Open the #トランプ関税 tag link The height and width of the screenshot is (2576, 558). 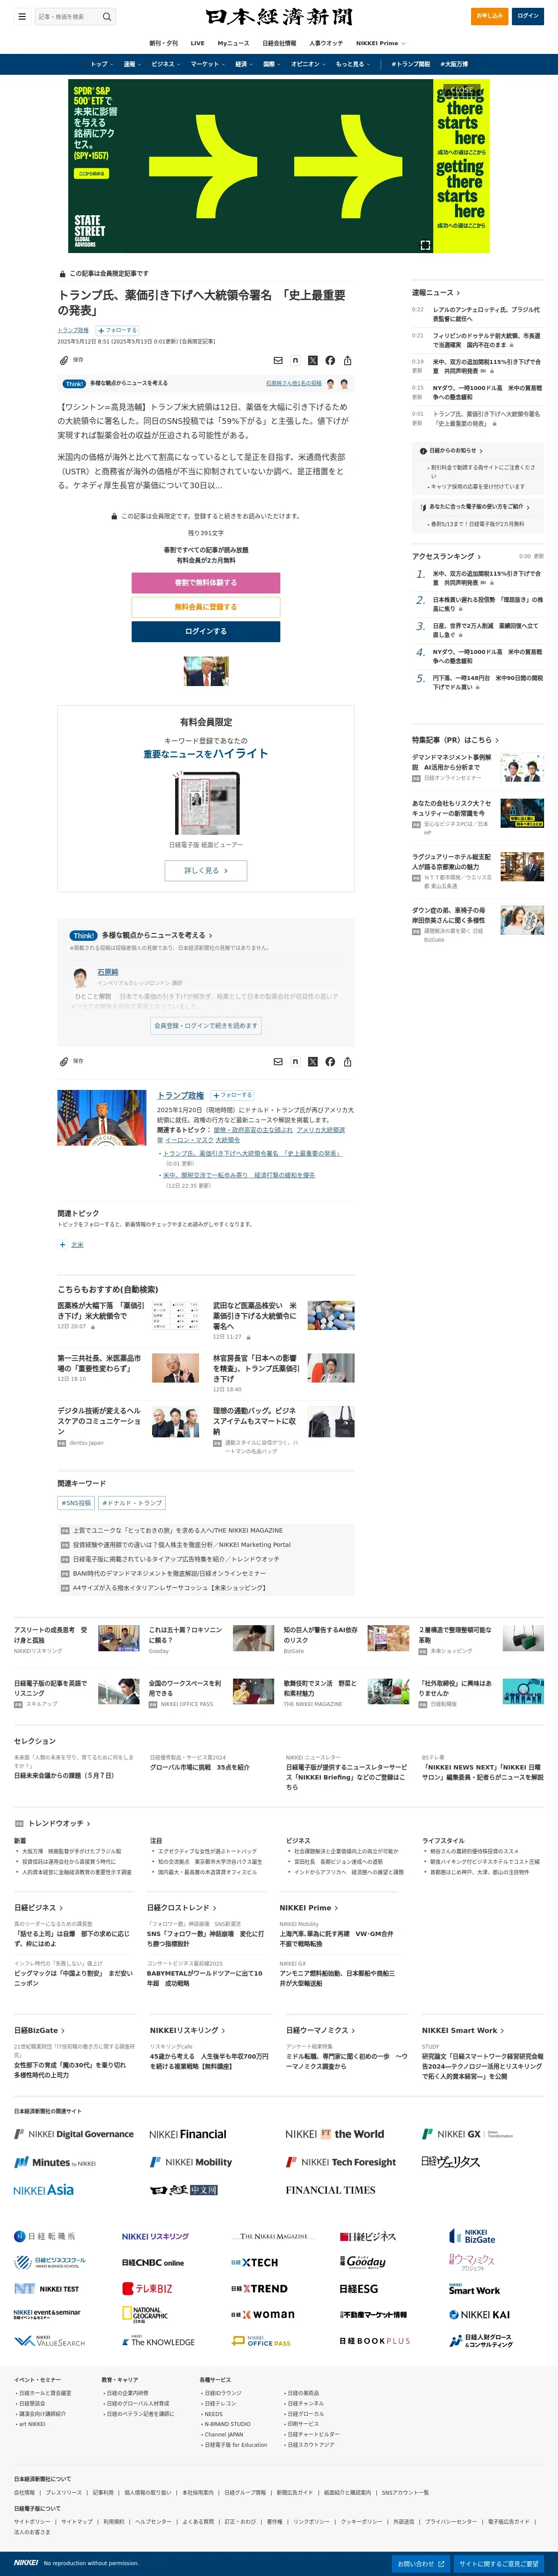click(411, 64)
